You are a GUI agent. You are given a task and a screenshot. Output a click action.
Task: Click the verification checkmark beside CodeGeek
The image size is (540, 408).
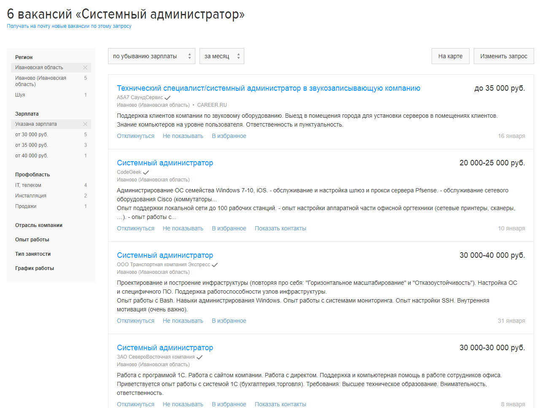pos(146,172)
